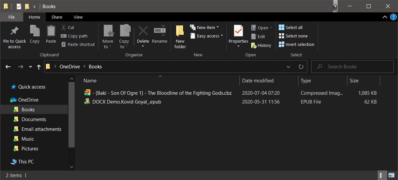This screenshot has width=398, height=180.
Task: Click Invert selection button
Action: click(x=296, y=45)
